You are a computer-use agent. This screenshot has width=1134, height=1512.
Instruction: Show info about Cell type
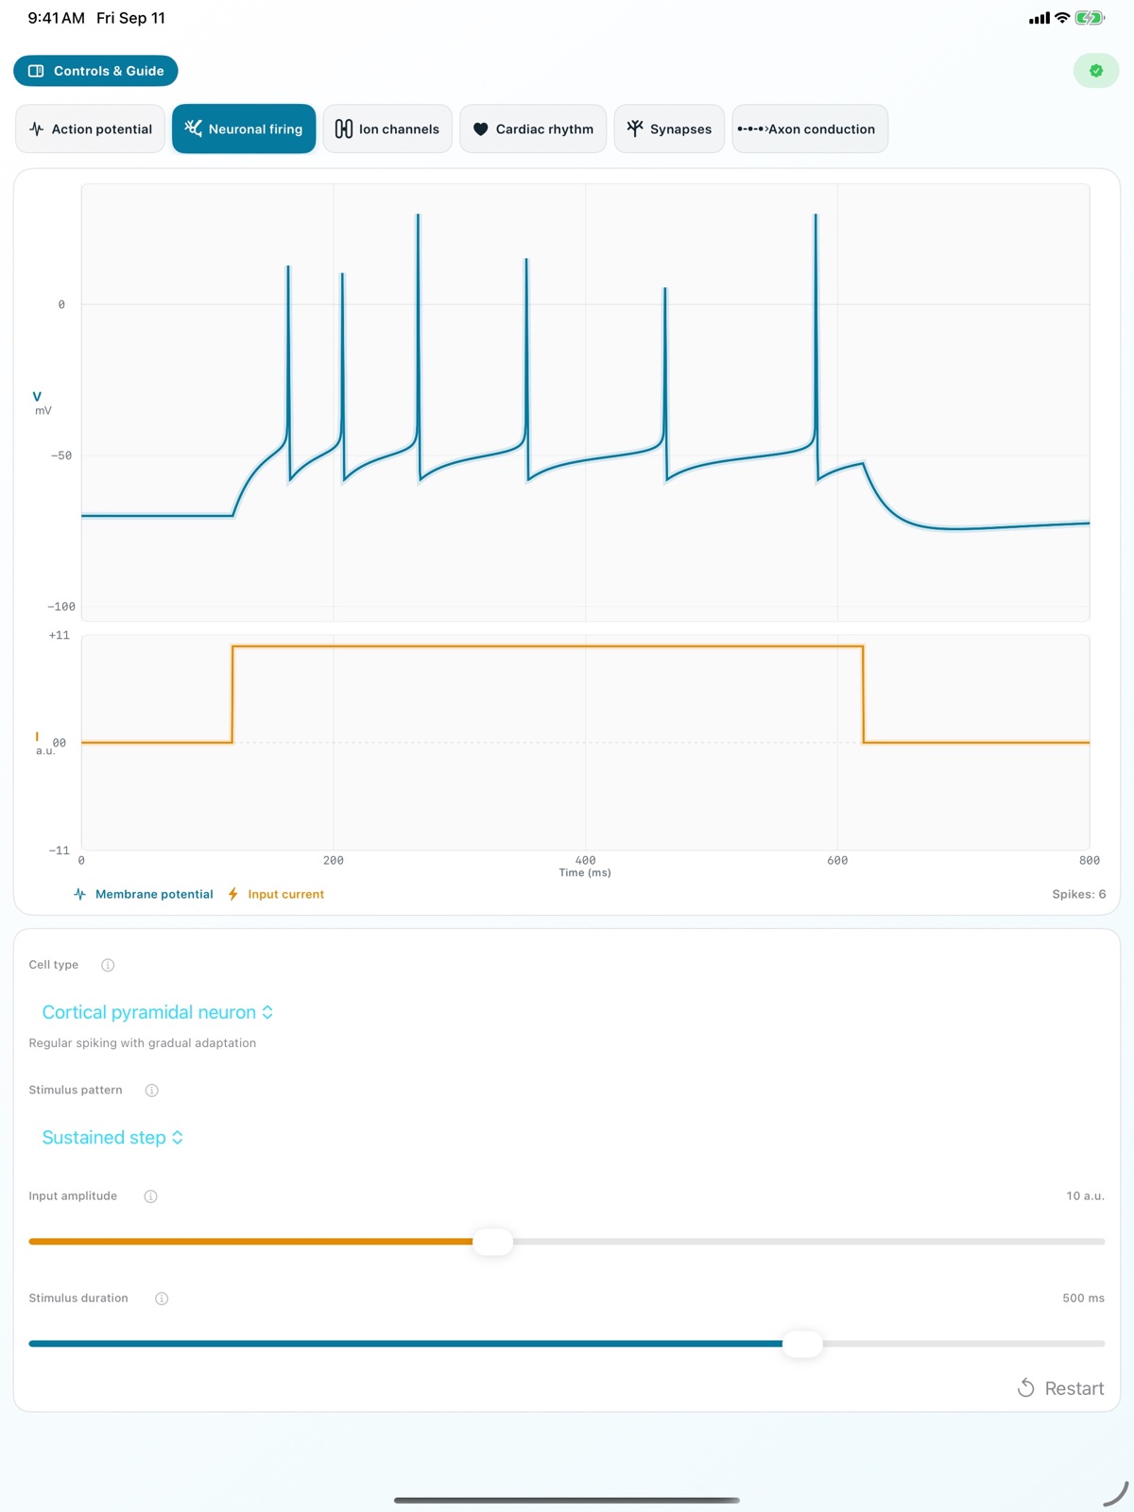coord(108,965)
